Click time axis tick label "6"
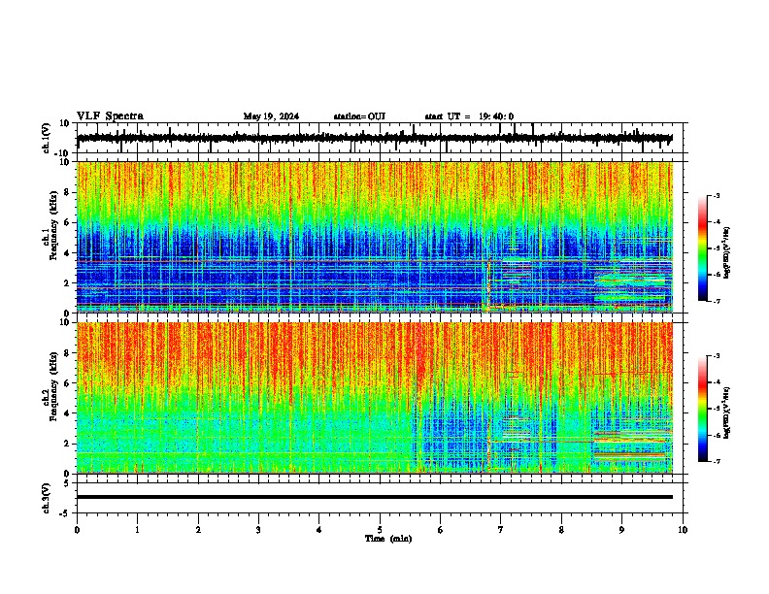 (x=441, y=530)
